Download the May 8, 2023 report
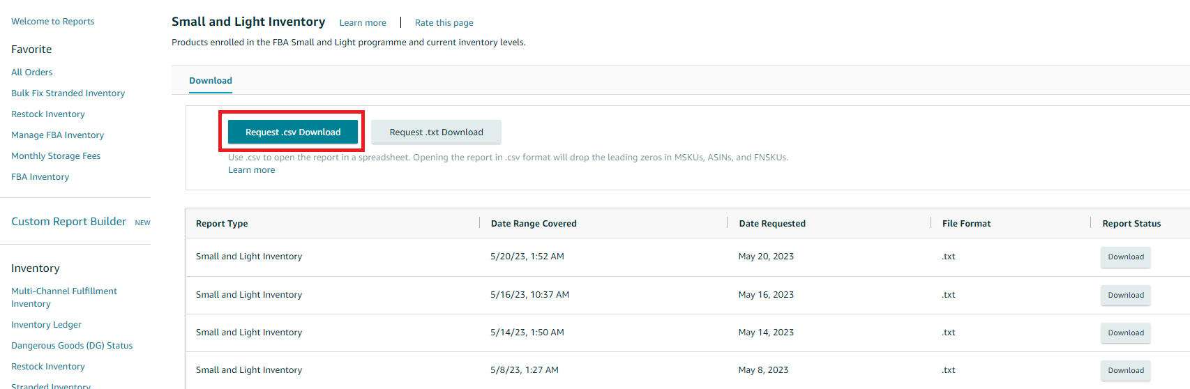Image resolution: width=1190 pixels, height=389 pixels. pyautogui.click(x=1125, y=370)
